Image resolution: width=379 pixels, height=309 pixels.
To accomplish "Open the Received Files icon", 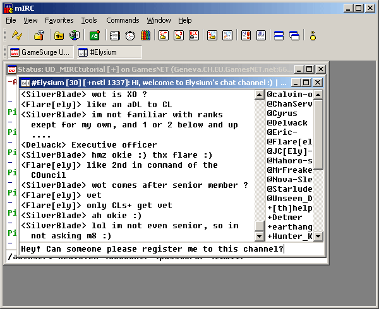I will pyautogui.click(x=212, y=35).
